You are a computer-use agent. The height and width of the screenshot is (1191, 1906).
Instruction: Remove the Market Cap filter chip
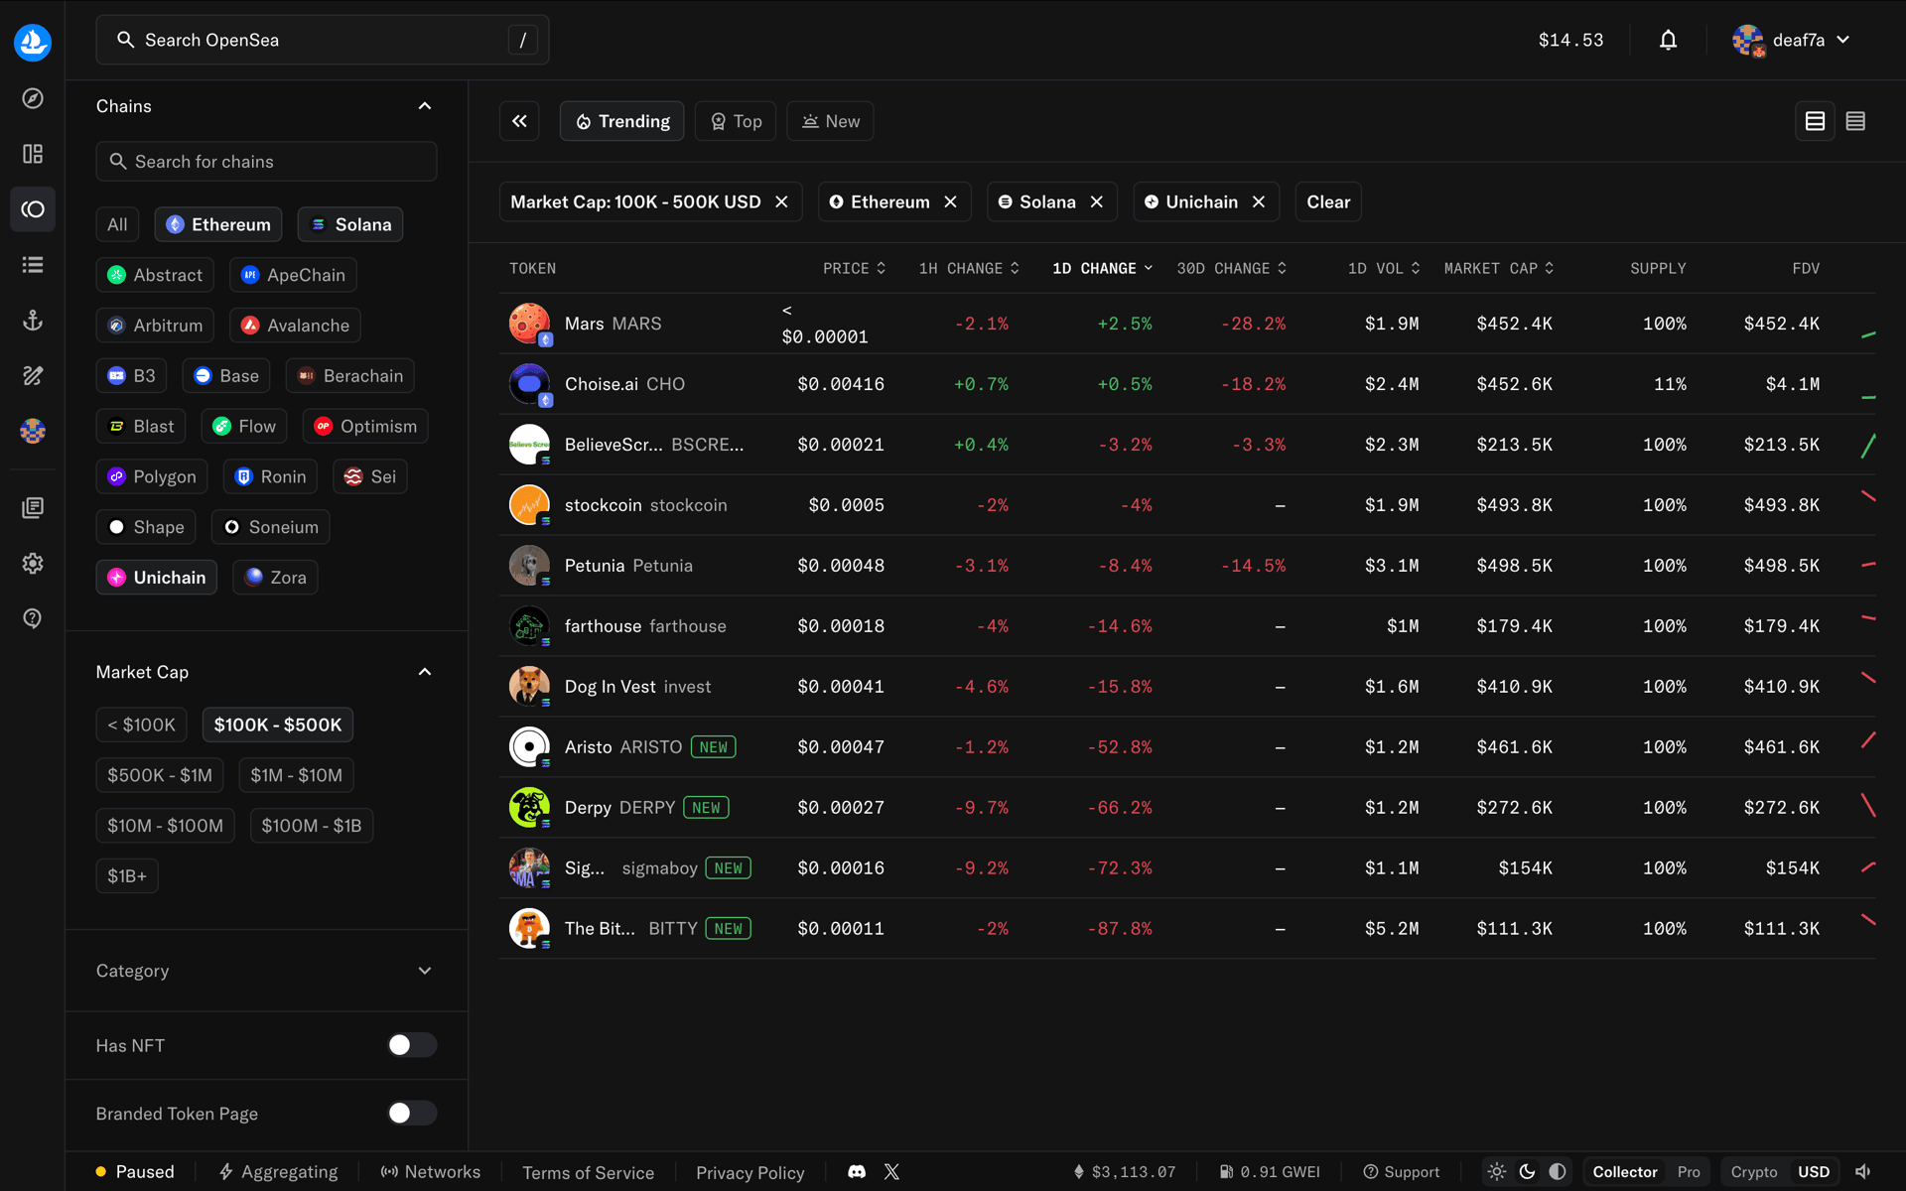click(781, 202)
